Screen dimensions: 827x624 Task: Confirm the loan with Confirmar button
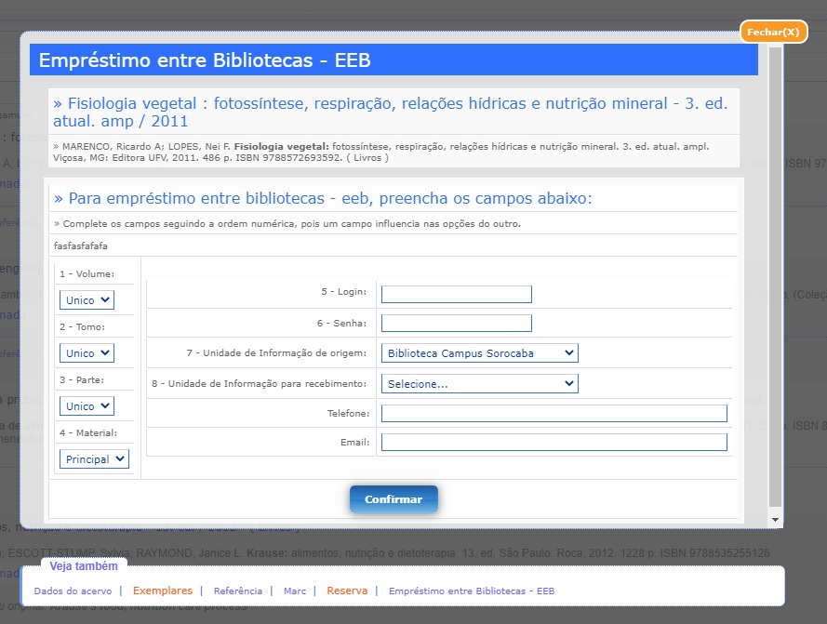pyautogui.click(x=393, y=499)
